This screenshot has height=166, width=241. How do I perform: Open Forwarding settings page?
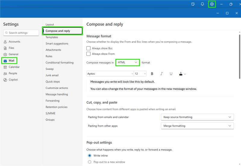coord(52,101)
